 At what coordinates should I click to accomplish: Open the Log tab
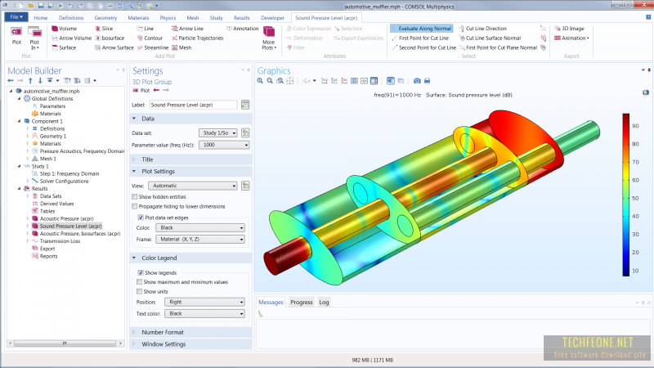point(324,302)
